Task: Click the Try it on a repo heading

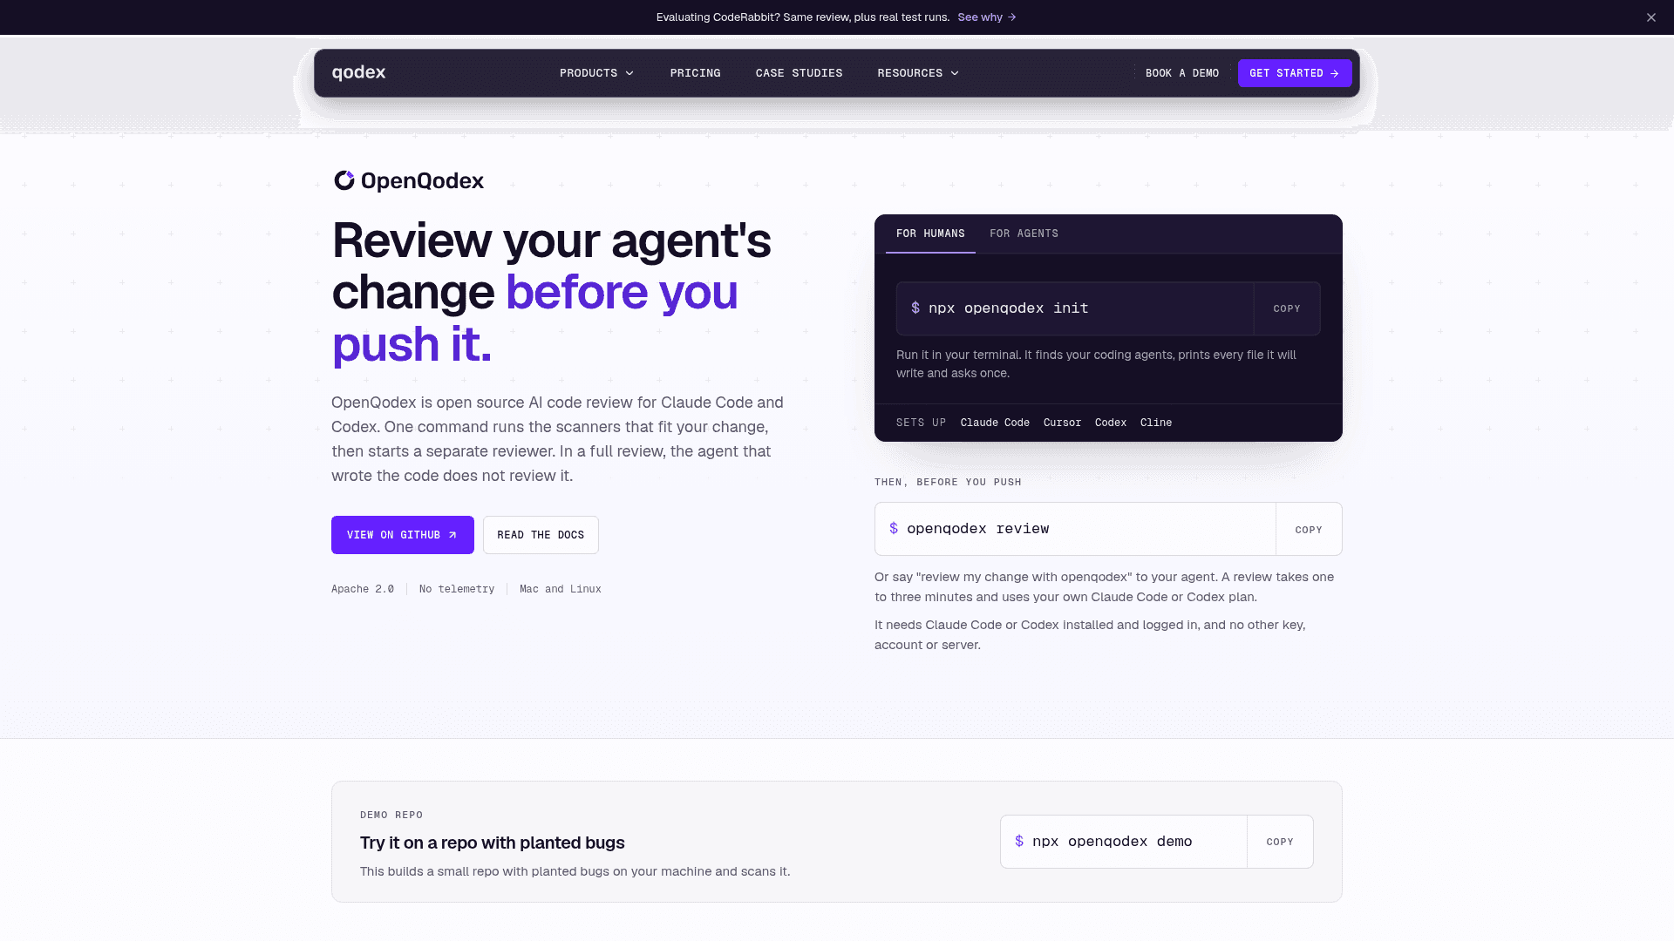Action: [x=493, y=843]
